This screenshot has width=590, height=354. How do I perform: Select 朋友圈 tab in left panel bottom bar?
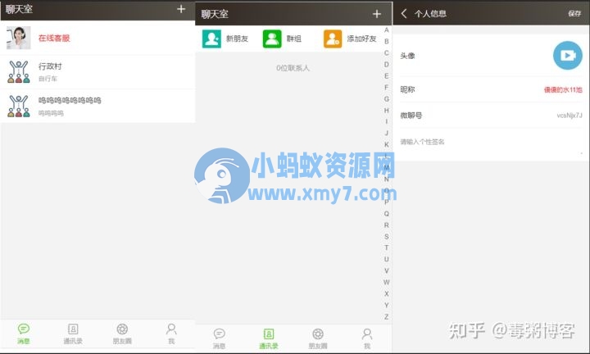point(122,334)
